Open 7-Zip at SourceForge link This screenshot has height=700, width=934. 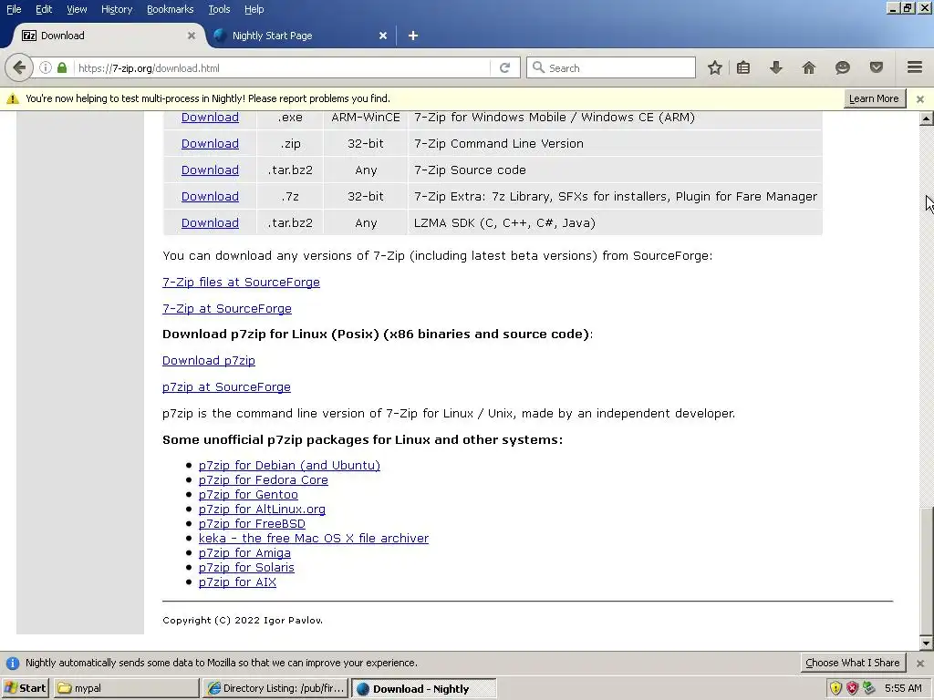click(227, 308)
